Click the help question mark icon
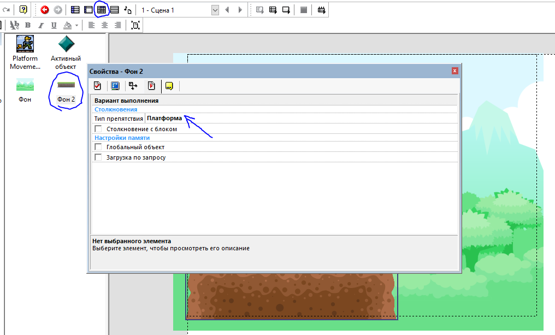This screenshot has width=555, height=335. click(23, 10)
